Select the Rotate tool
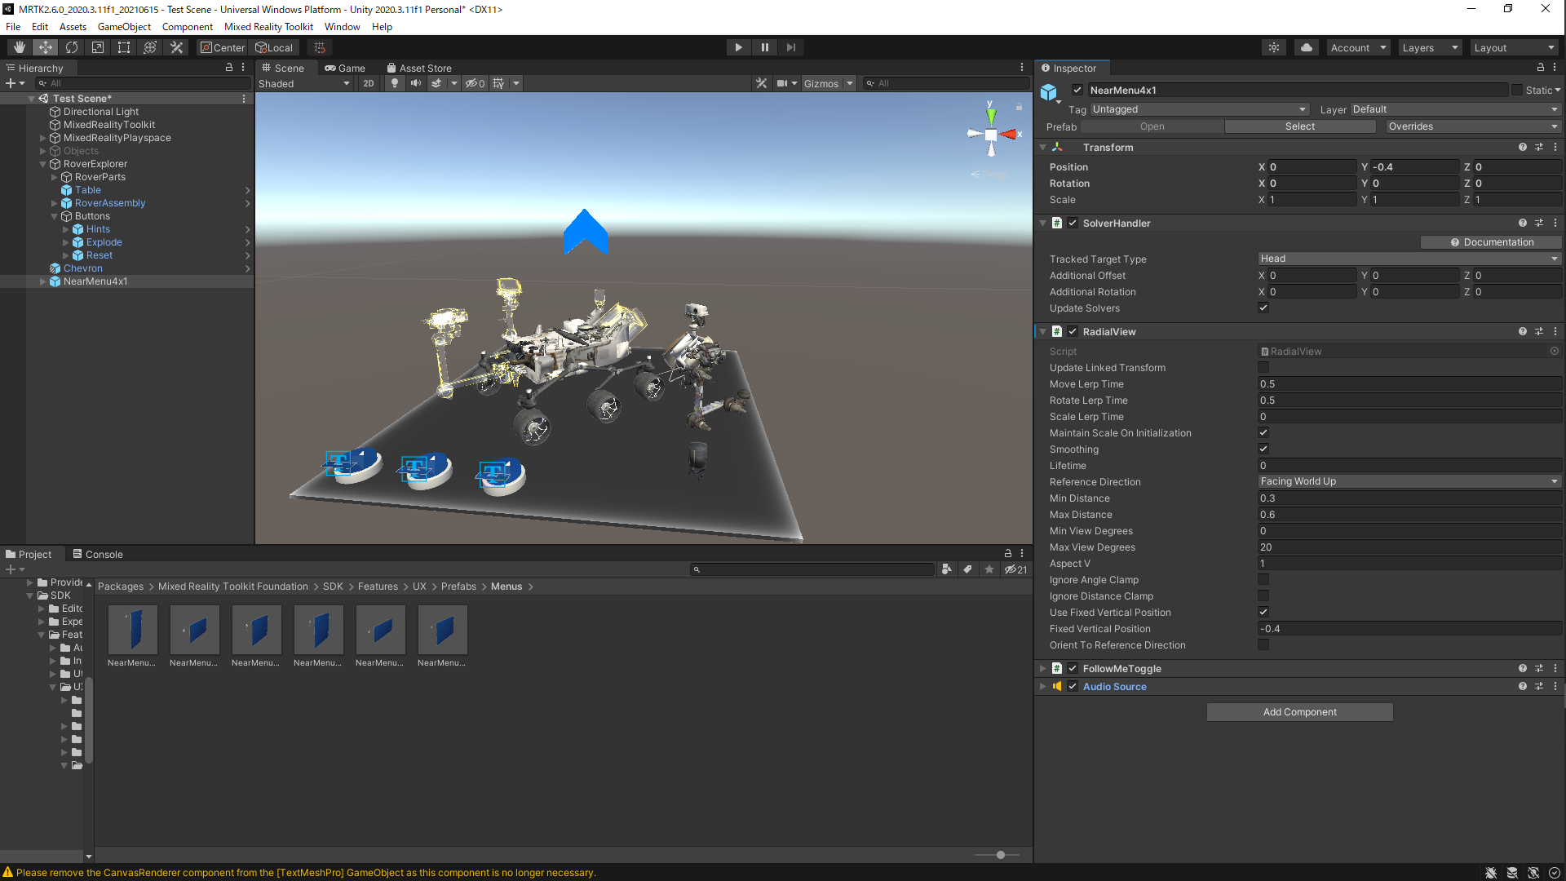Image resolution: width=1566 pixels, height=881 pixels. [x=72, y=47]
